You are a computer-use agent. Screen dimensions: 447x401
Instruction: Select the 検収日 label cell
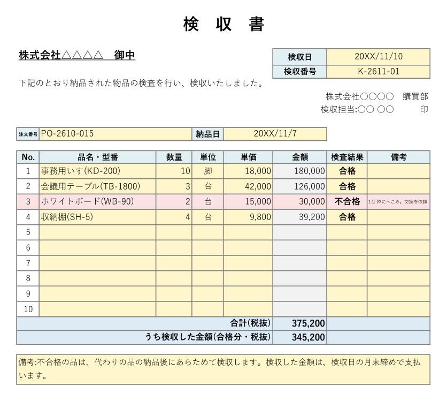(299, 57)
